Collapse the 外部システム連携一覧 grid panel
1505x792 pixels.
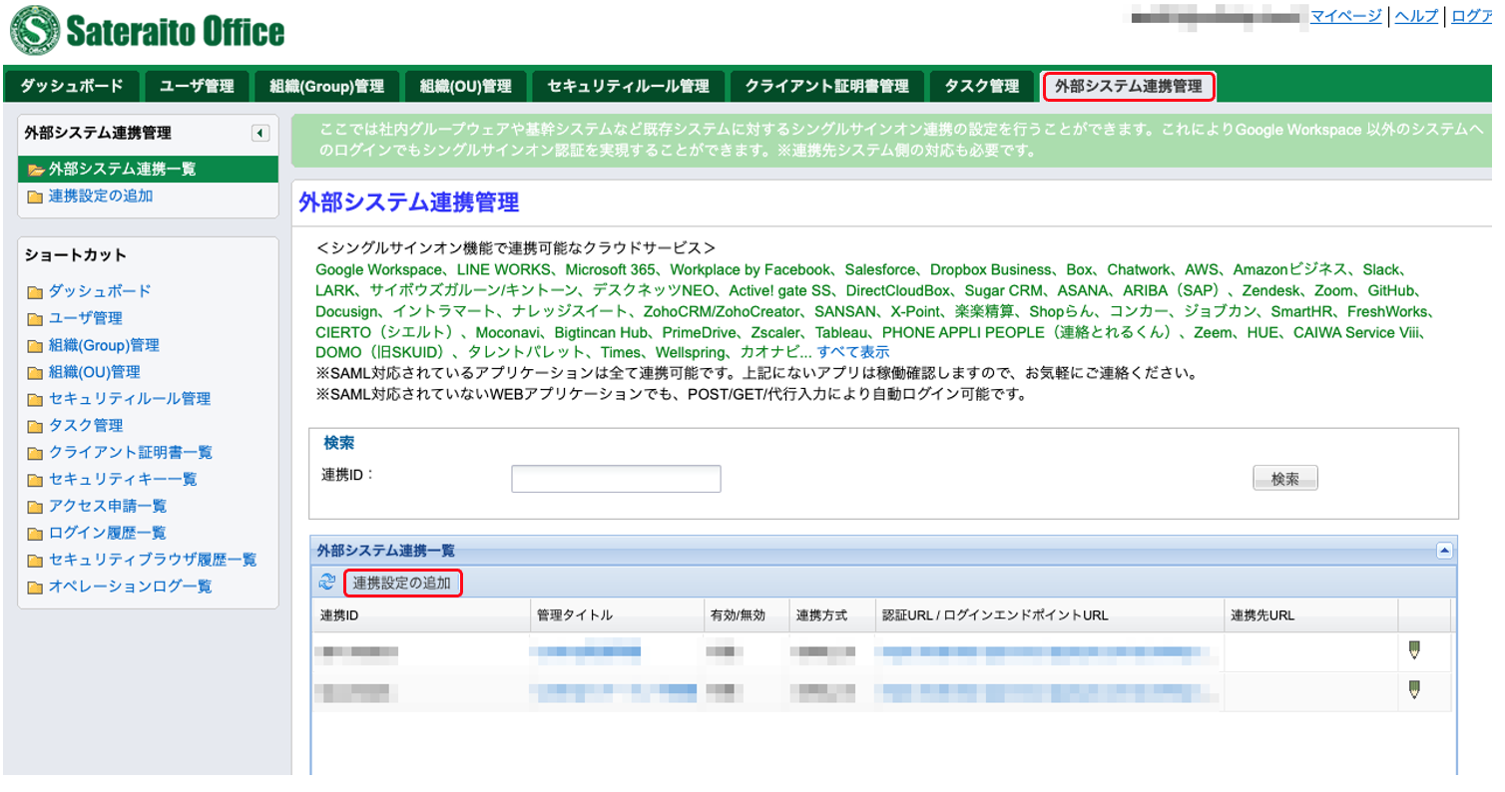pyautogui.click(x=1443, y=550)
